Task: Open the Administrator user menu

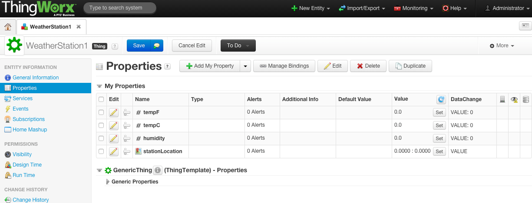Action: click(x=508, y=8)
